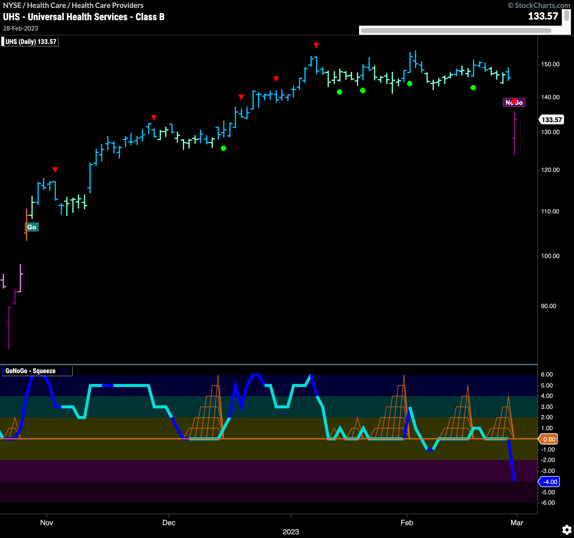The image size is (574, 538).
Task: Click the Feb label on time axis
Action: 407,522
